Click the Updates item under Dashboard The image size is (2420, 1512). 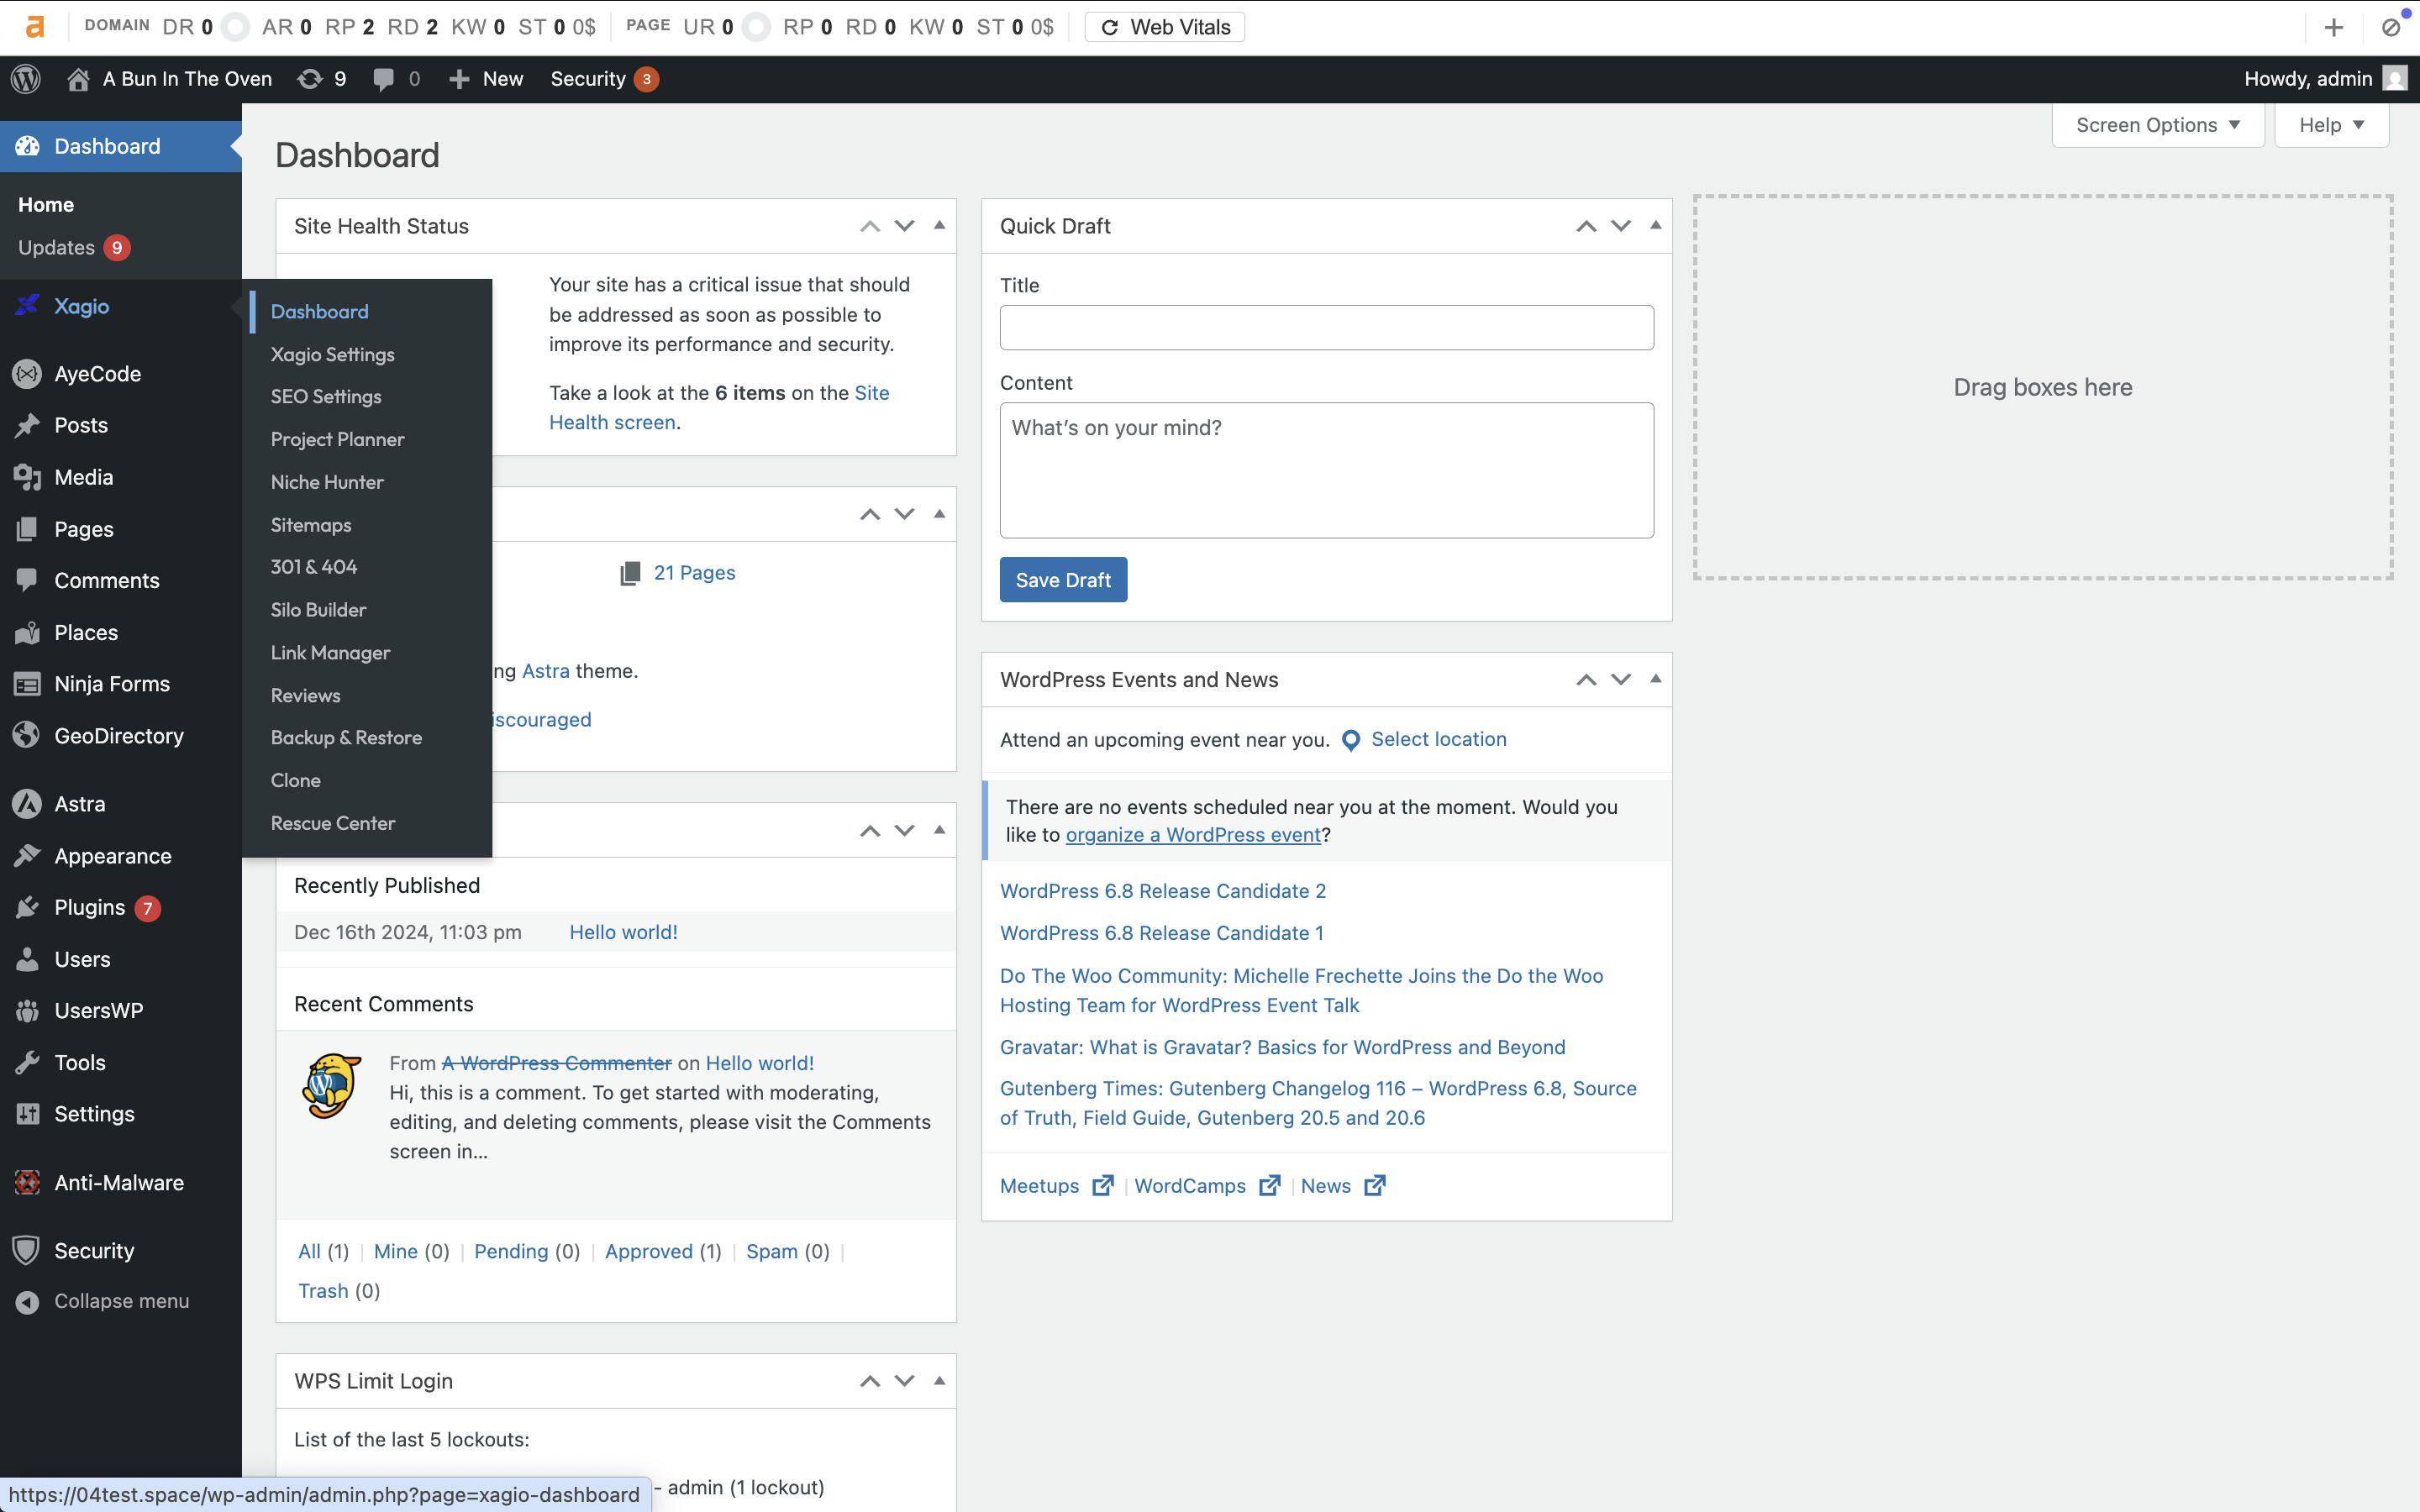(74, 248)
